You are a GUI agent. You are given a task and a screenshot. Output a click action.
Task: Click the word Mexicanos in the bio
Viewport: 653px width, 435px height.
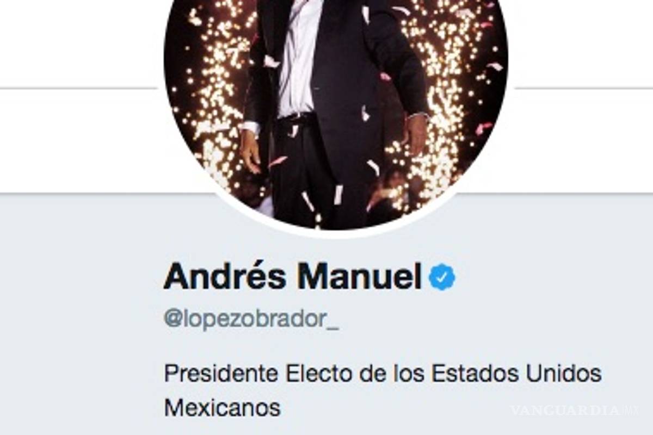(x=222, y=407)
